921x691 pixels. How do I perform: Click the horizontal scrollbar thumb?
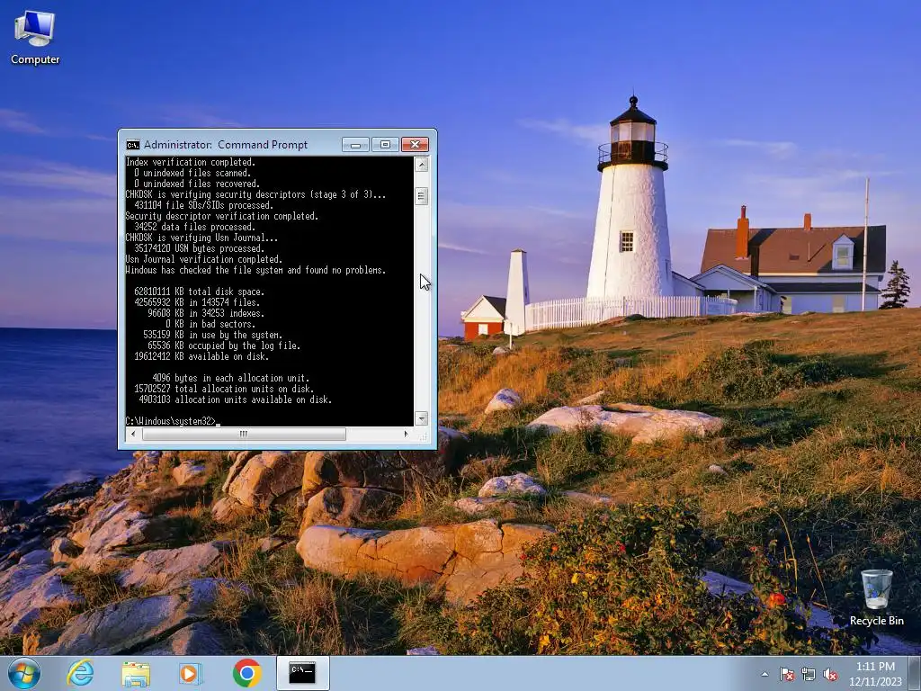click(x=244, y=434)
